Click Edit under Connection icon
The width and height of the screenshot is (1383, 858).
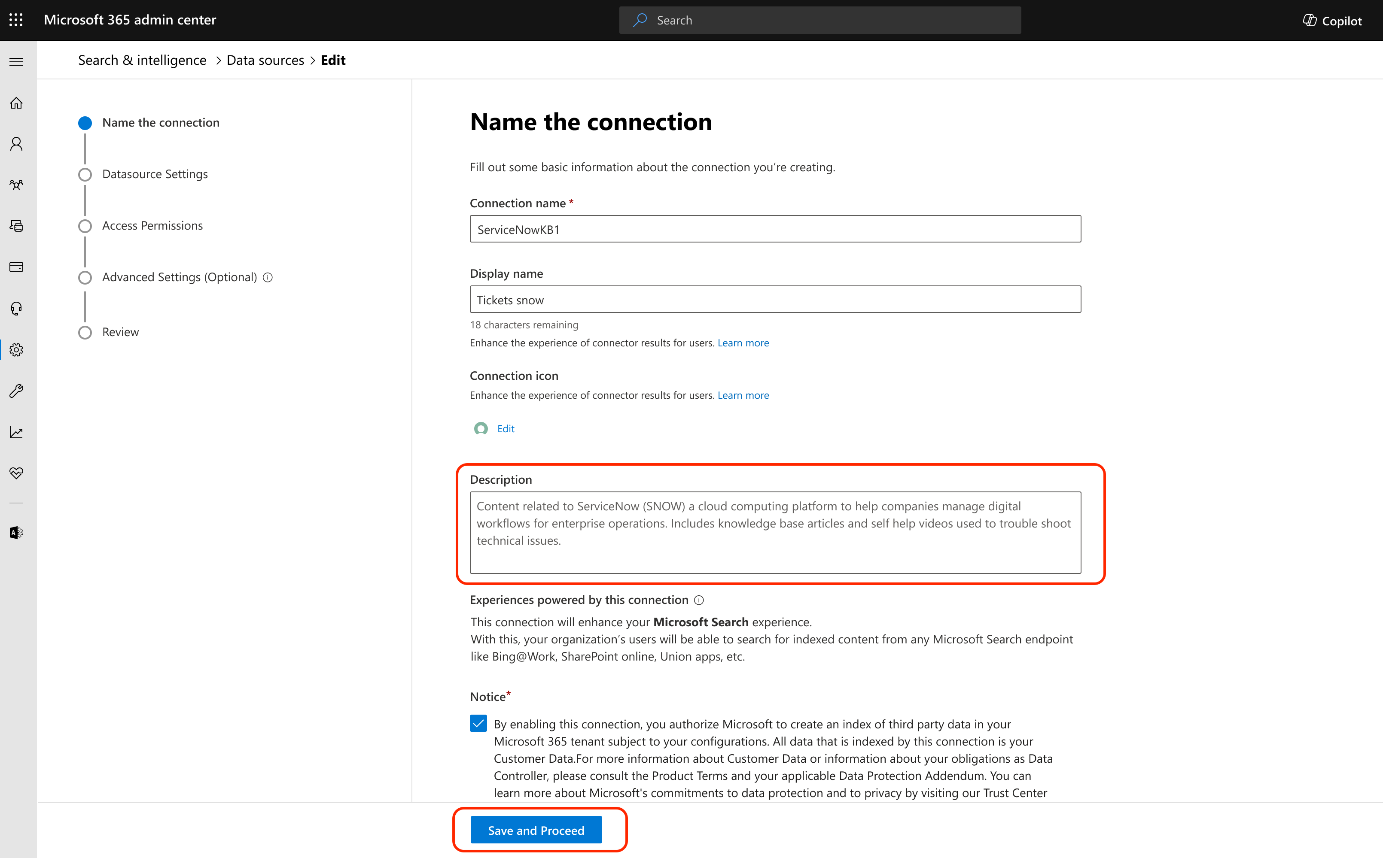[x=506, y=428]
